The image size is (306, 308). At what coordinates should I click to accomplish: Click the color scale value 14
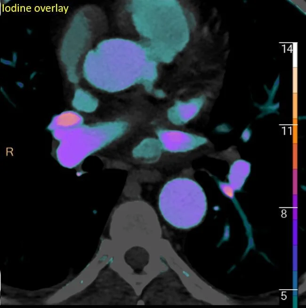287,49
